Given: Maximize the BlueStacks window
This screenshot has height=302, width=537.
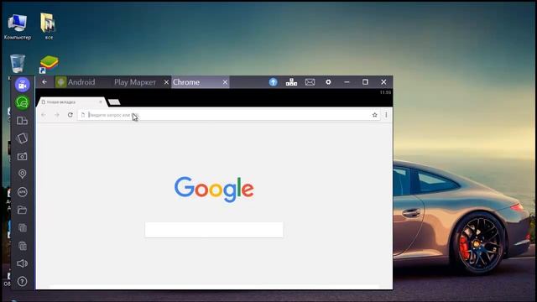Looking at the screenshot, I should (366, 82).
